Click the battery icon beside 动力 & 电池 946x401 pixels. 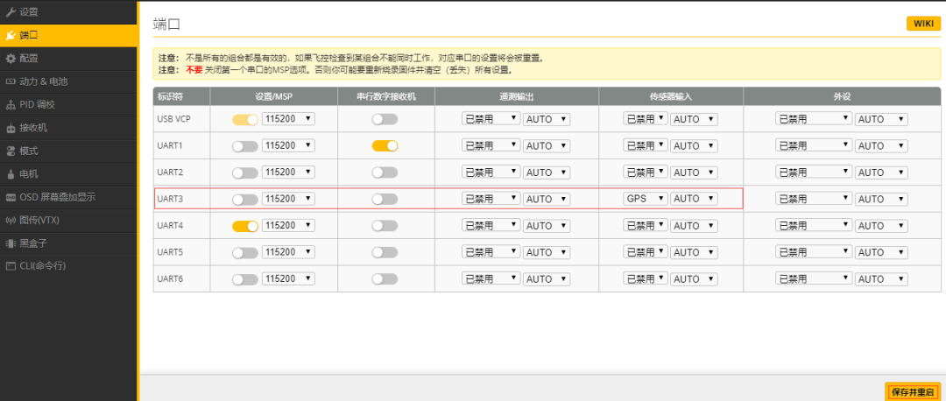click(11, 81)
